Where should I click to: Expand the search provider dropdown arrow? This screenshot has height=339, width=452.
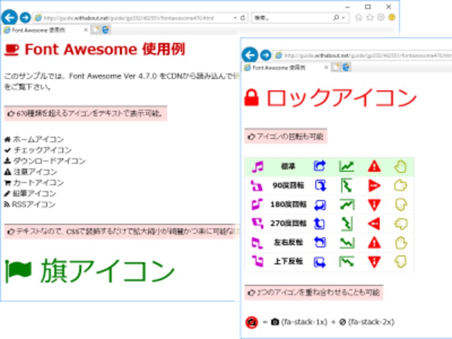tap(344, 18)
